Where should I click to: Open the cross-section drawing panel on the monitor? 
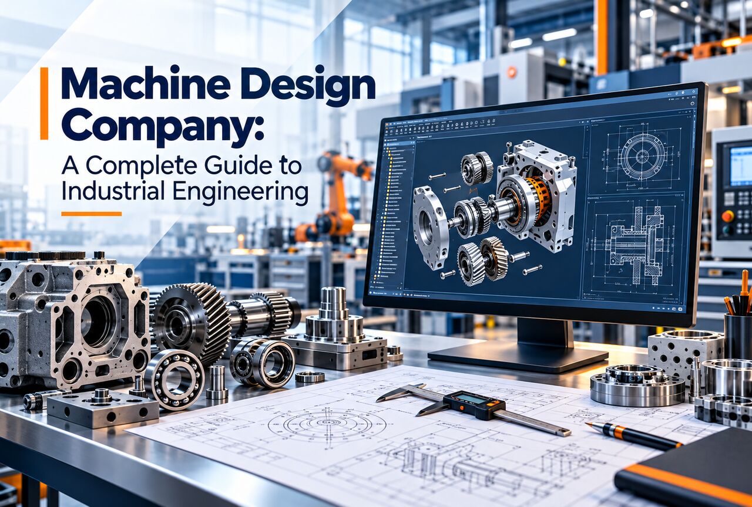634,245
